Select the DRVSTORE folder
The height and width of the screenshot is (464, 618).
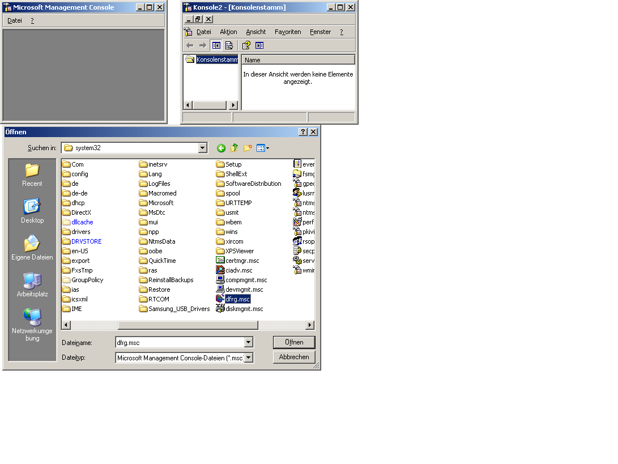click(82, 242)
